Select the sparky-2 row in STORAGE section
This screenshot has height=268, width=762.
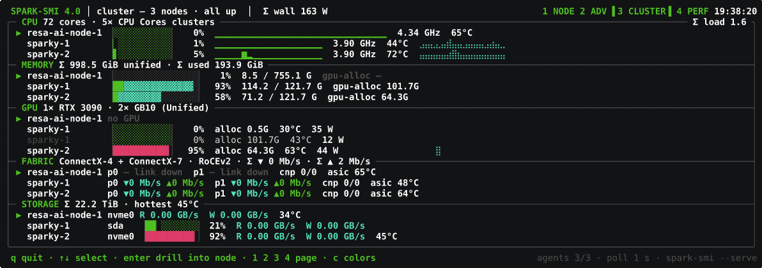[48, 237]
